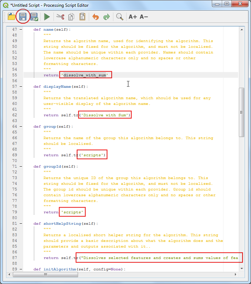Click the Redo arrow icon
Viewport: 251px width, 284px height.
click(x=106, y=17)
